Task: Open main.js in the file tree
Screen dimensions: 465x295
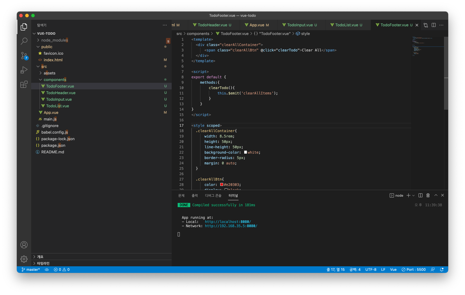Action: (101, 119)
